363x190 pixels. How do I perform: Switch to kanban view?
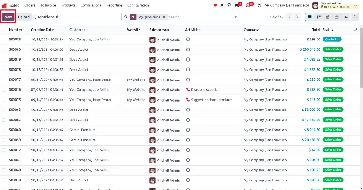[x=319, y=17]
